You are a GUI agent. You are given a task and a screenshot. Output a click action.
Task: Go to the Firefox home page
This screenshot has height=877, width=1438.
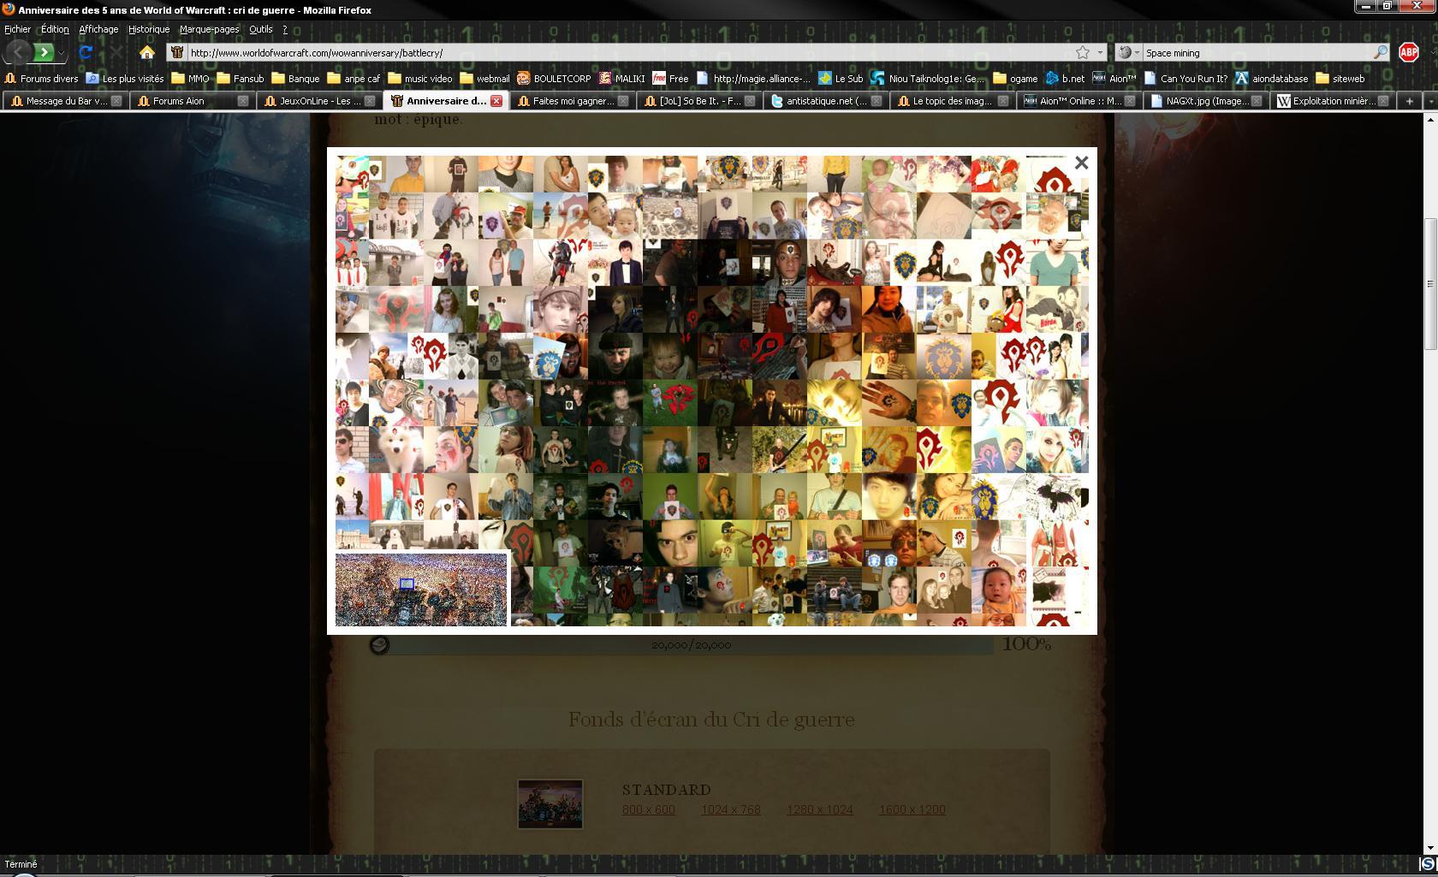(147, 53)
